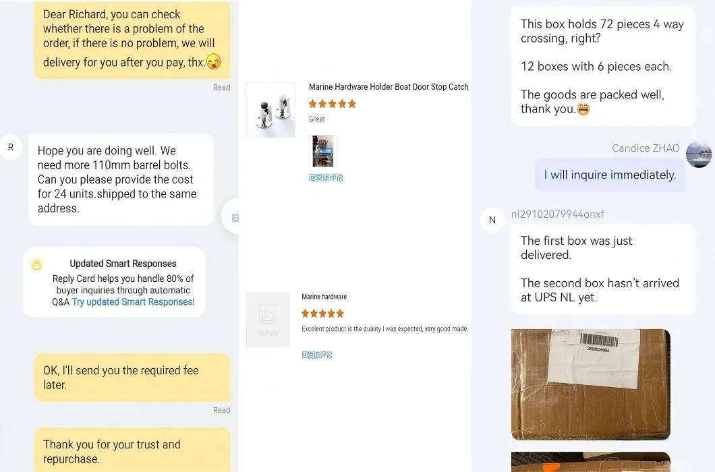715x472 pixels.
Task: View the buyer photo attached to Great review
Action: (x=323, y=150)
